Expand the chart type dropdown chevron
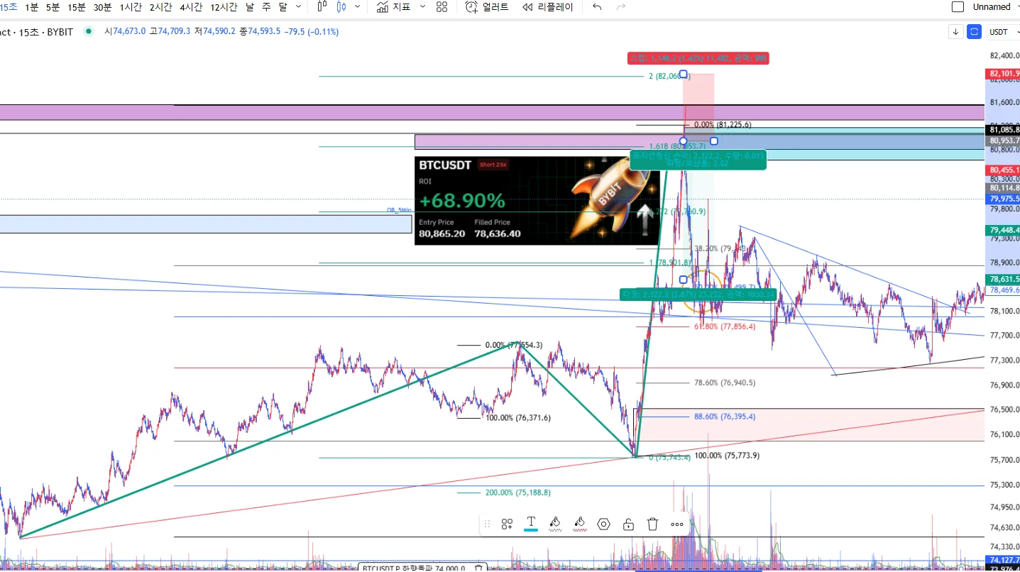1020x572 pixels. click(357, 7)
